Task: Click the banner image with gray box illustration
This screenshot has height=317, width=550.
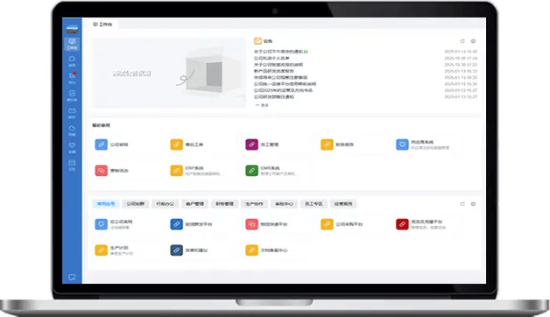Action: (x=169, y=73)
